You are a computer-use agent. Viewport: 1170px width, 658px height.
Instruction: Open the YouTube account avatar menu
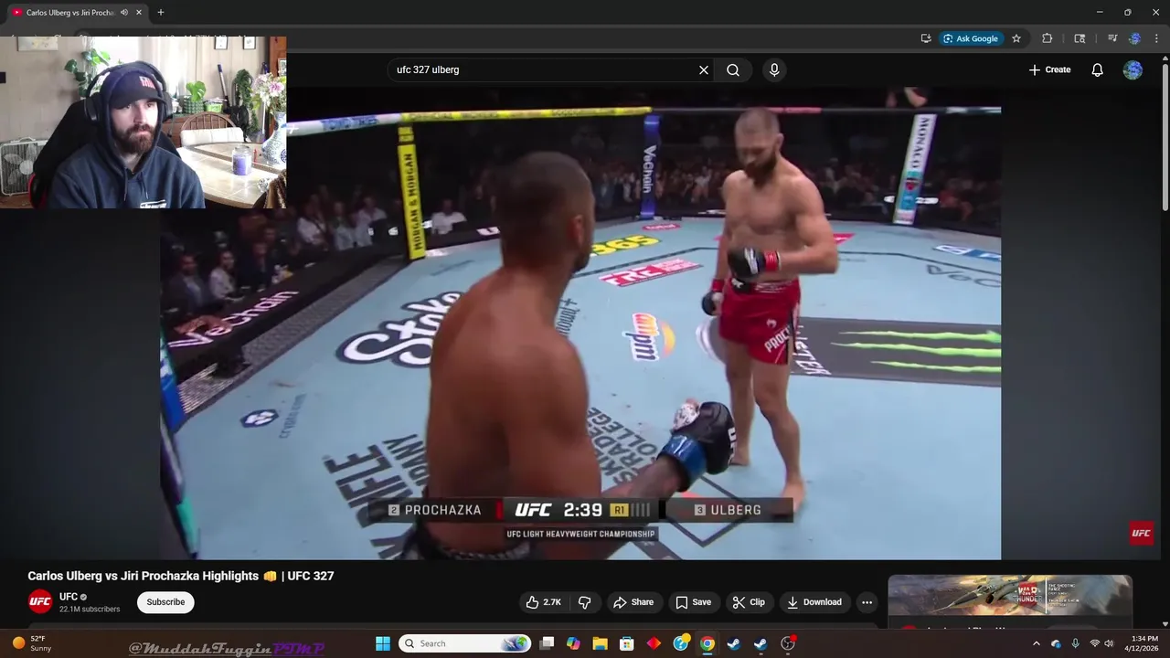1133,69
